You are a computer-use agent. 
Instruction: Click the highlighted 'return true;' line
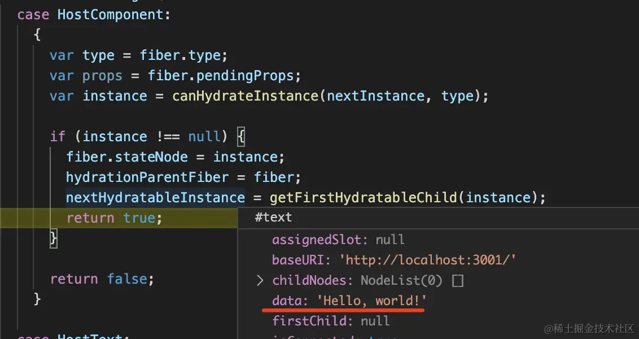tap(114, 218)
